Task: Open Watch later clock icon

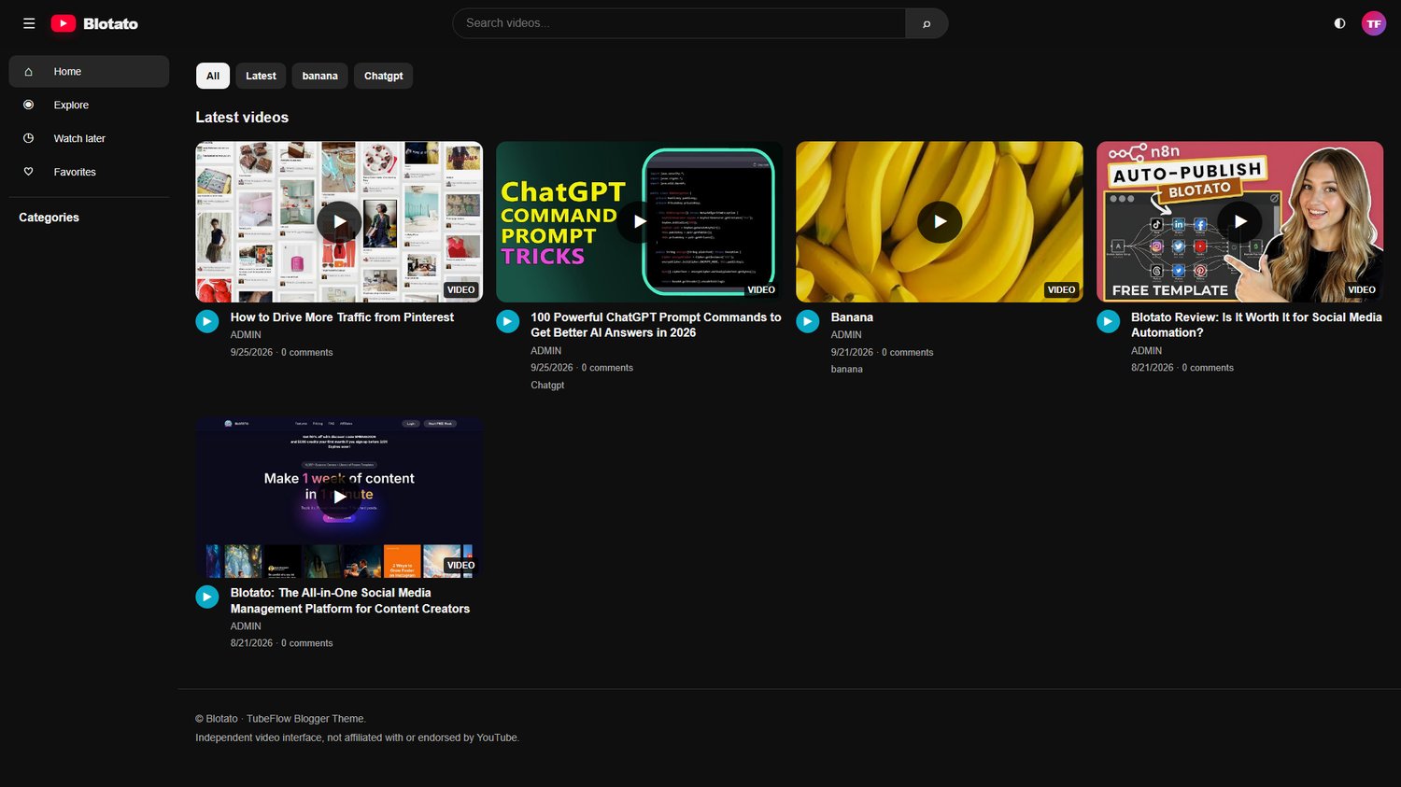Action: (x=28, y=138)
